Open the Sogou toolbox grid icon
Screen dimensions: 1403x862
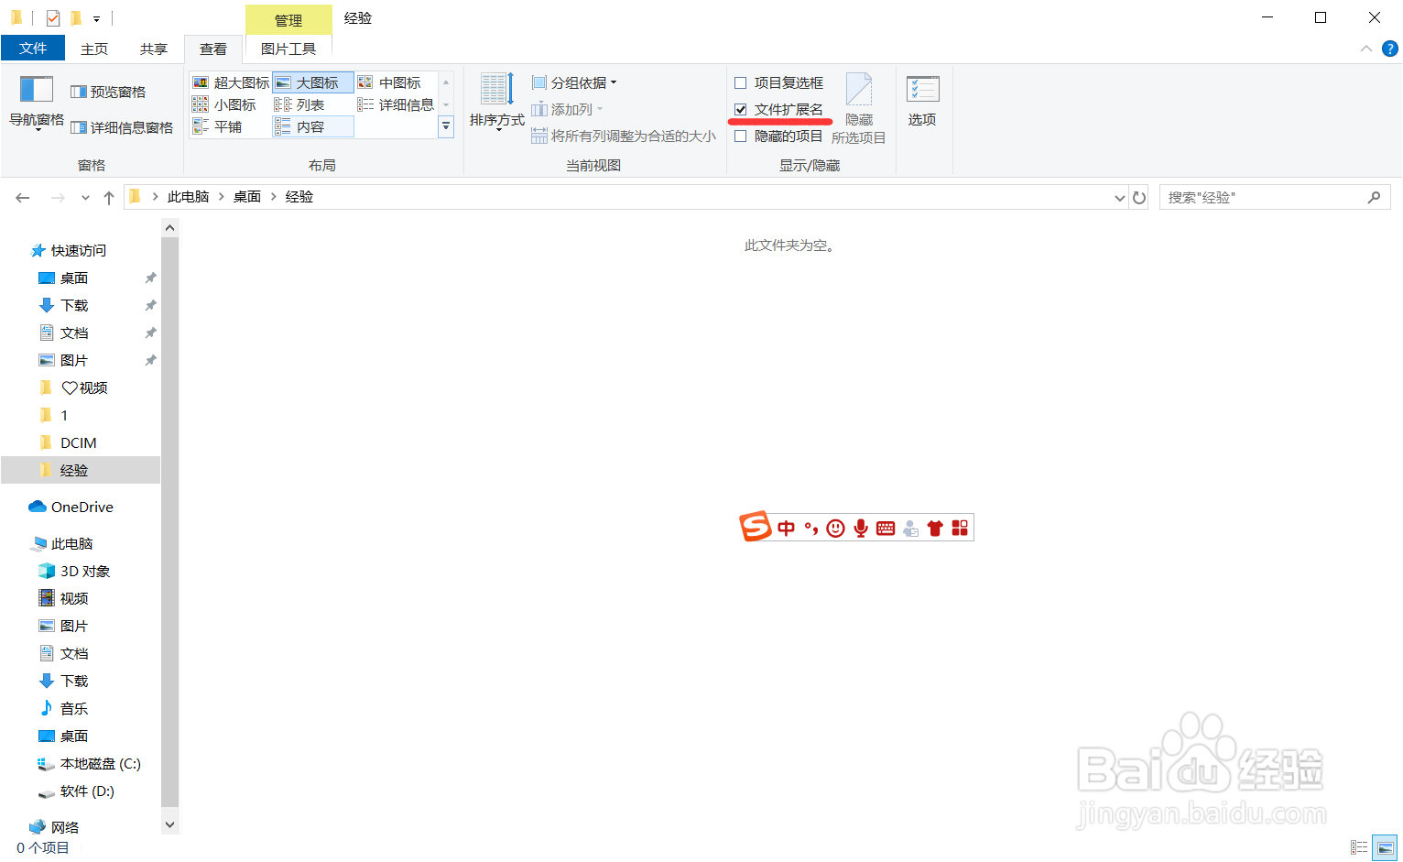(959, 528)
